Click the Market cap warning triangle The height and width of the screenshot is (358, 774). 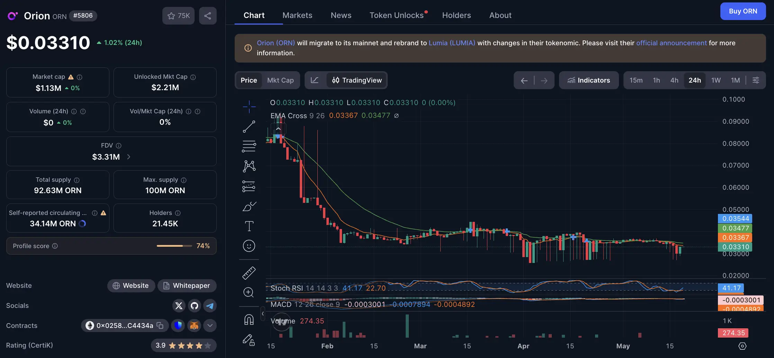(x=71, y=77)
